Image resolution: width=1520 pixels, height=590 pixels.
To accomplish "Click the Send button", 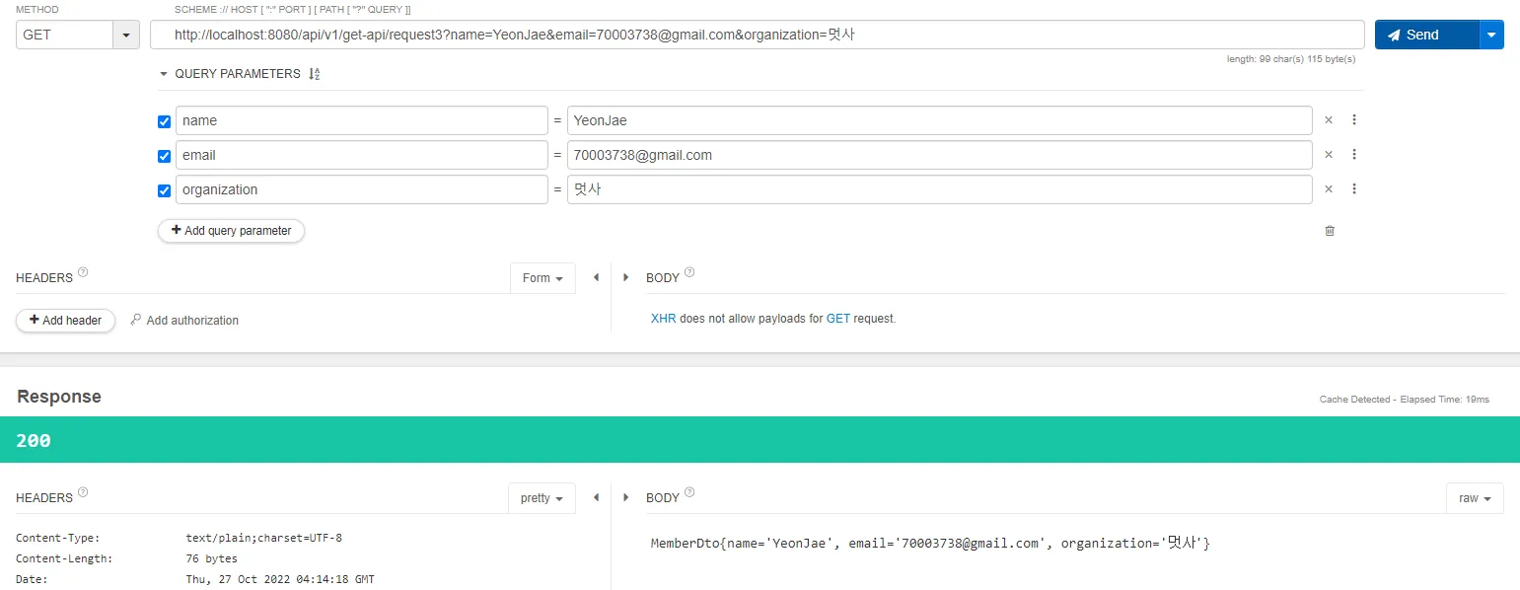I will point(1426,35).
